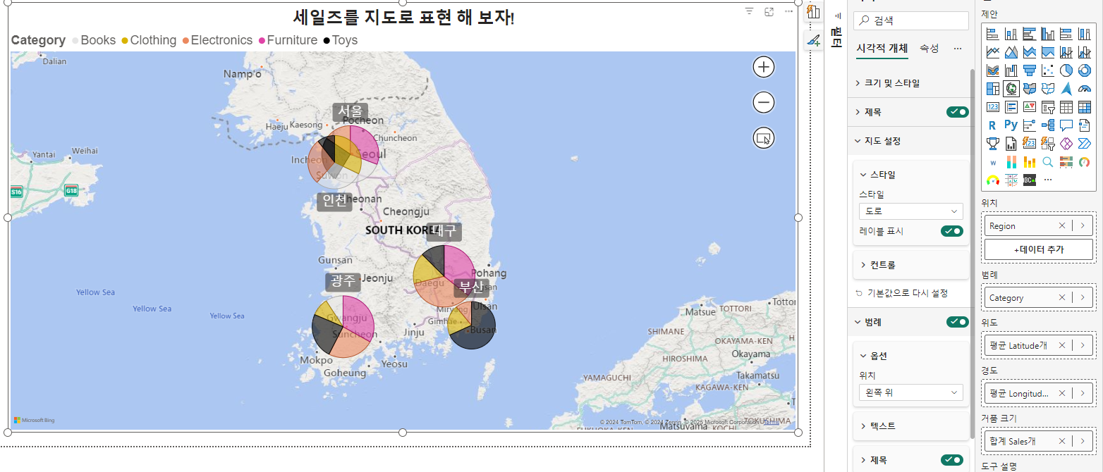Remove the Category field
Image resolution: width=1103 pixels, height=472 pixels.
click(1062, 298)
